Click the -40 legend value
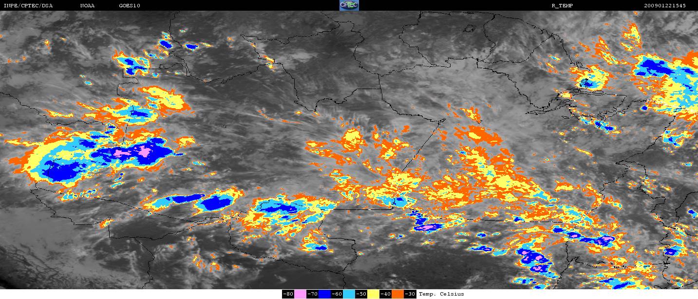The image size is (698, 299). [x=386, y=294]
